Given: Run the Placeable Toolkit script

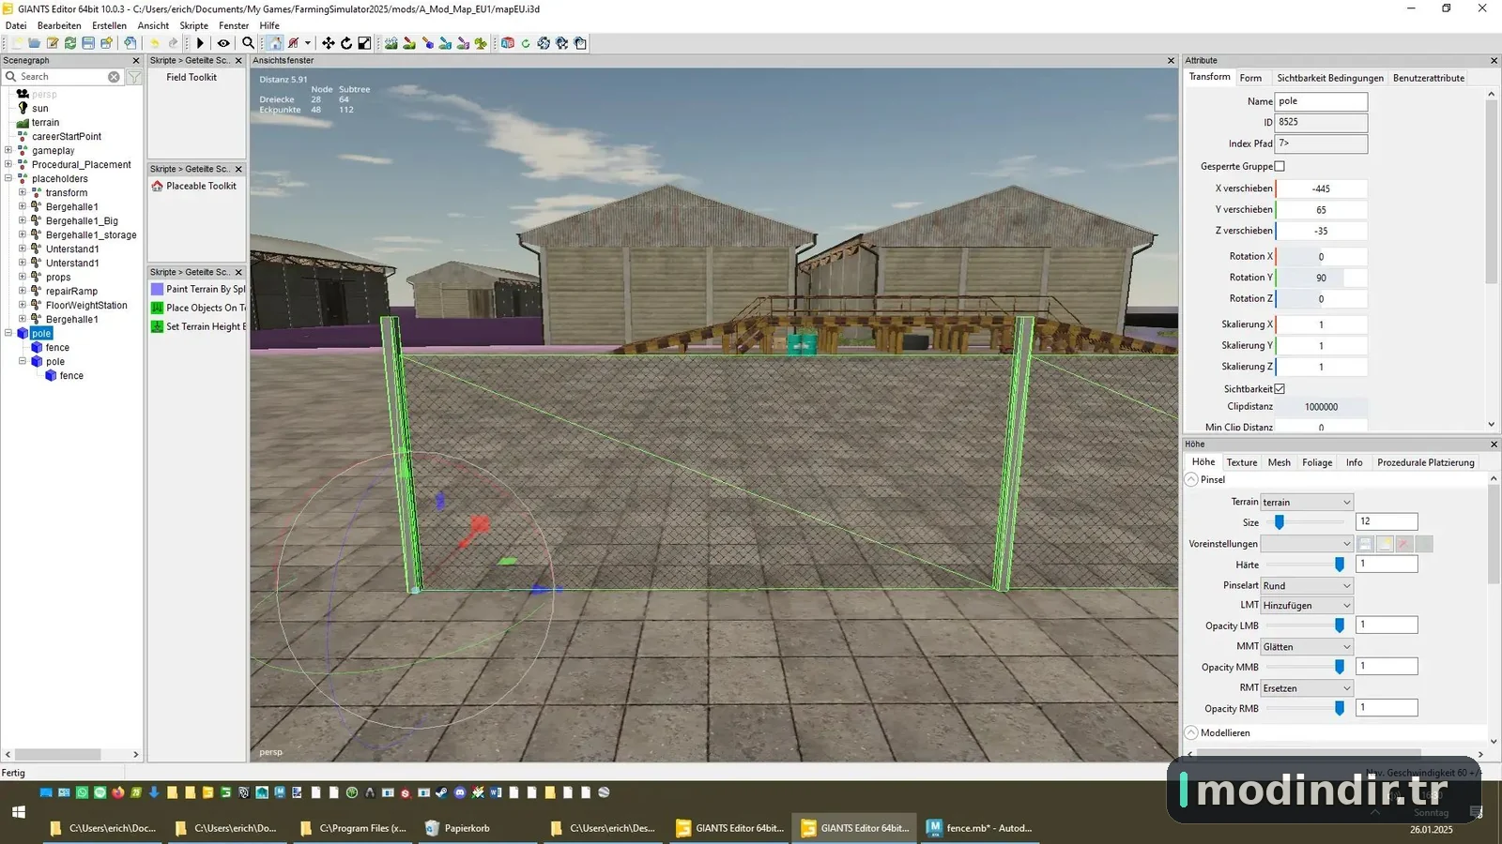Looking at the screenshot, I should tap(194, 186).
